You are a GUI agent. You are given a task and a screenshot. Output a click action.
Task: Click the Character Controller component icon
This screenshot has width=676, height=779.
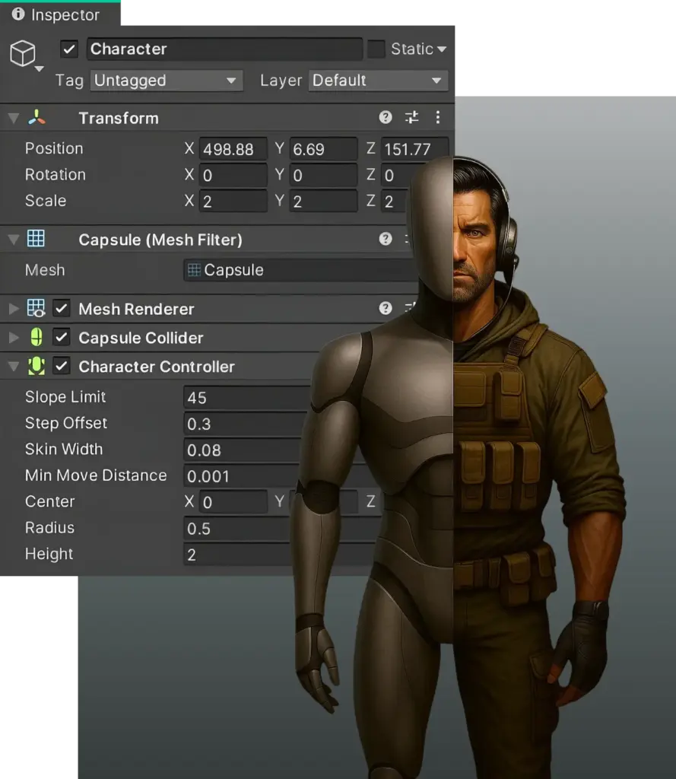click(36, 366)
